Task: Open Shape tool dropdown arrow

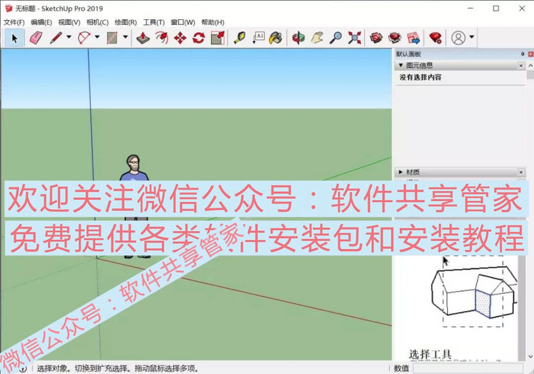Action: coord(125,37)
